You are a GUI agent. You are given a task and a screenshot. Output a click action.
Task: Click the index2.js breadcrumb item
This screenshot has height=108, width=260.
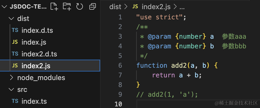[x=157, y=7]
